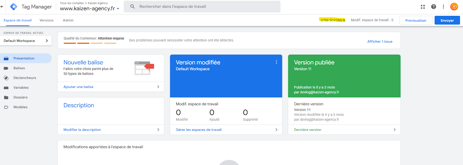Click the green Dernière version link
This screenshot has height=165, width=463.
tap(308, 130)
